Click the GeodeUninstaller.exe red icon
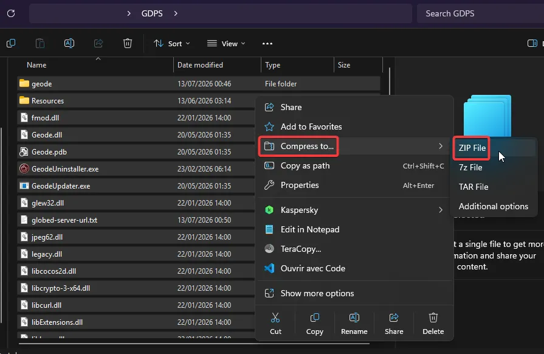The height and width of the screenshot is (354, 544). click(24, 168)
